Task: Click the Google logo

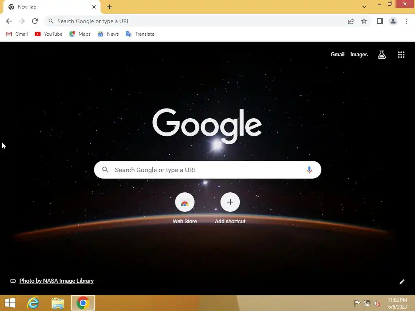Action: pyautogui.click(x=207, y=126)
